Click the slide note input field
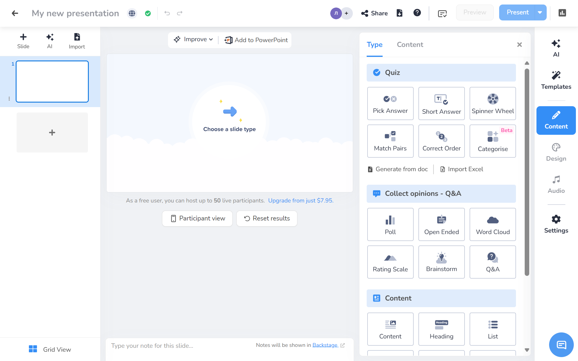The image size is (578, 361). point(181,346)
